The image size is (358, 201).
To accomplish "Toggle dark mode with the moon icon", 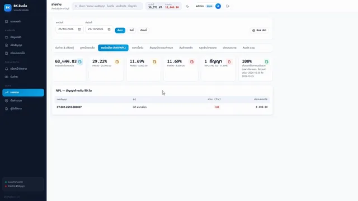I will (x=187, y=6).
